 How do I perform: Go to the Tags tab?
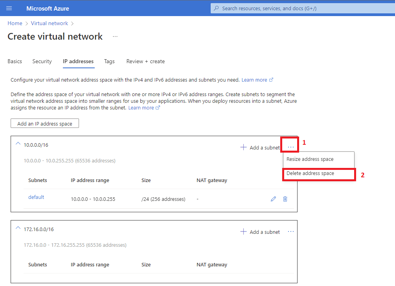[109, 61]
